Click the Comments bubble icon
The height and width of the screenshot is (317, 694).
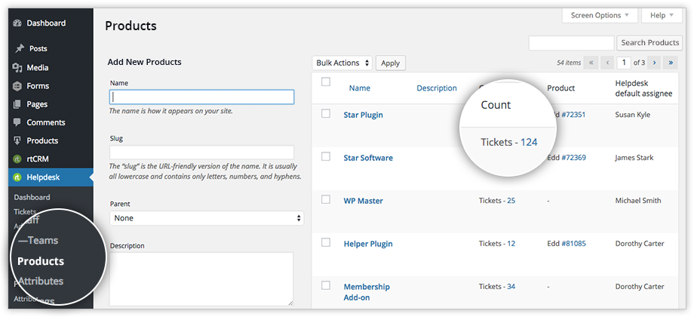17,122
